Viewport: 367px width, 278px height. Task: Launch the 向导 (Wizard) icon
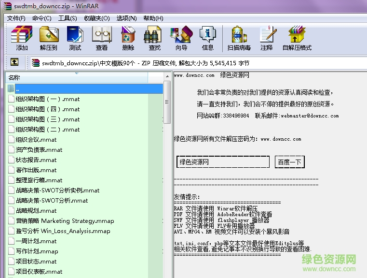181,38
